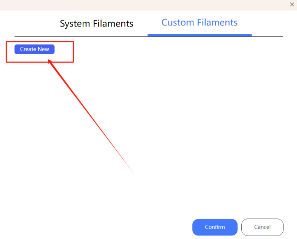This screenshot has height=239, width=297.
Task: Start a new custom filament preset
Action: click(34, 49)
